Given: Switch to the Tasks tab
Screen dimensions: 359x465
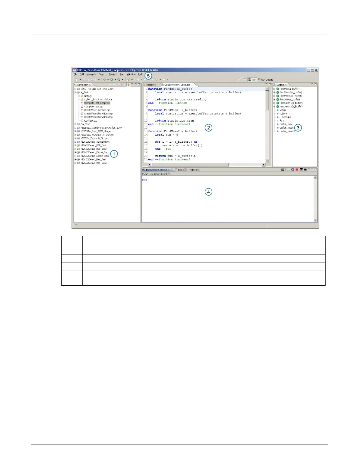Looking at the screenshot, I should pyautogui.click(x=179, y=170).
